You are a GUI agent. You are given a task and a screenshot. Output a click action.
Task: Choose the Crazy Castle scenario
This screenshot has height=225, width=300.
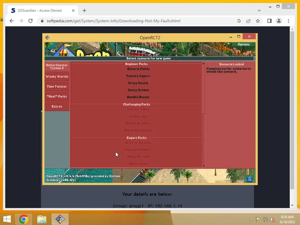tap(138, 83)
